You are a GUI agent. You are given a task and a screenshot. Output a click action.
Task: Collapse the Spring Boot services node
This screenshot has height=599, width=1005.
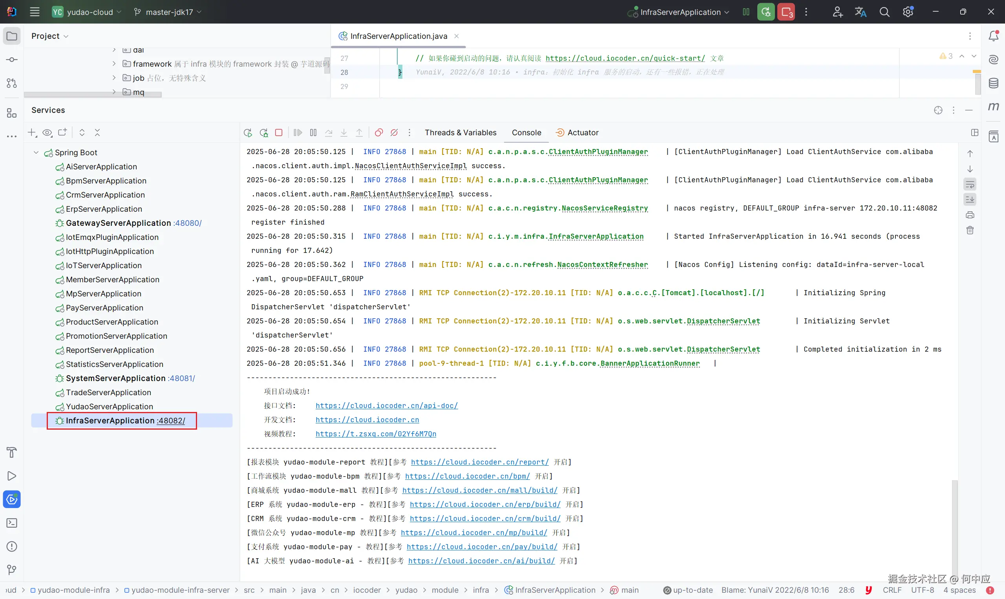coord(36,152)
